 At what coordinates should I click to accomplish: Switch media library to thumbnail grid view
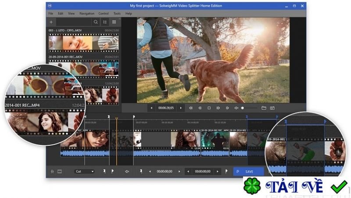coord(114,22)
